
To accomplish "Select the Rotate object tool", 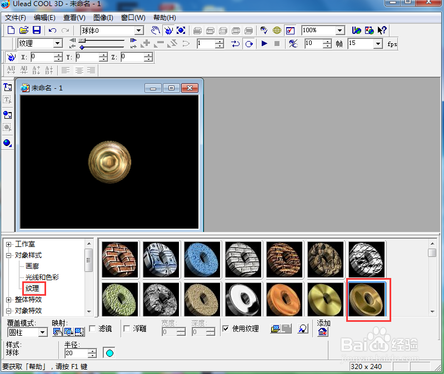I will tap(168, 31).
